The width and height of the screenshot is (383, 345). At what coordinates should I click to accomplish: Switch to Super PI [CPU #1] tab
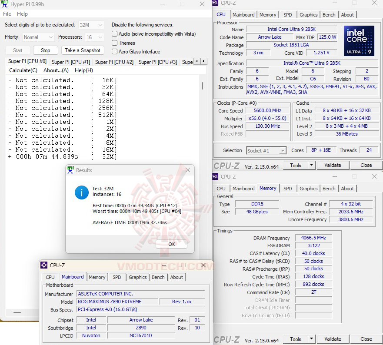tap(71, 62)
